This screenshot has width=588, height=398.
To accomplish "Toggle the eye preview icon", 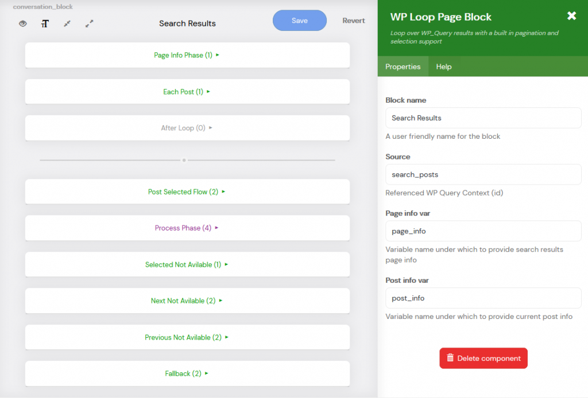I will [23, 24].
